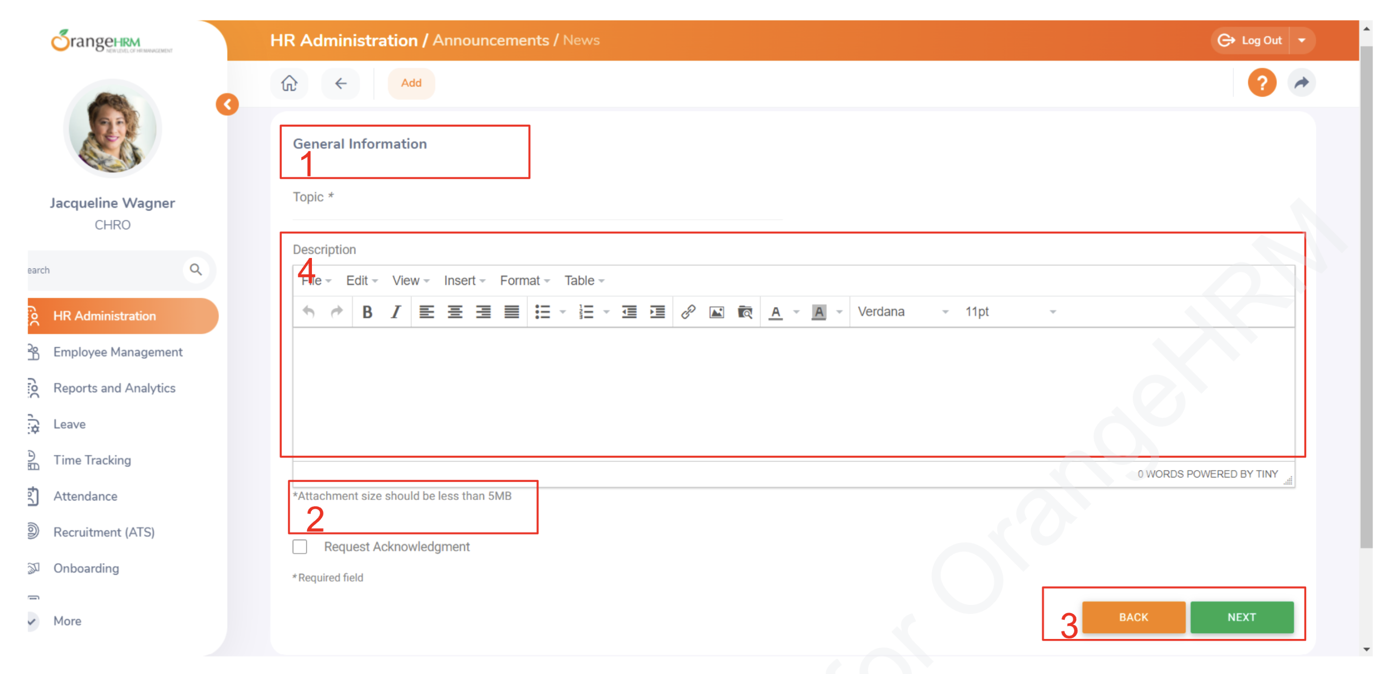Toggle bold formatting
The width and height of the screenshot is (1391, 674).
tap(367, 312)
